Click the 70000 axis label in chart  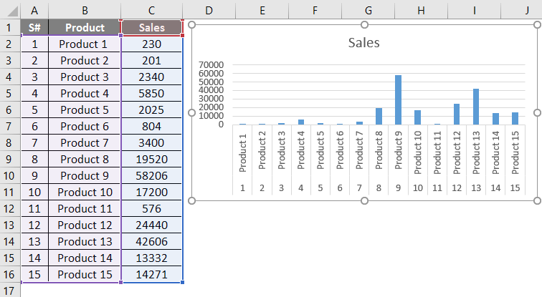pyautogui.click(x=211, y=65)
